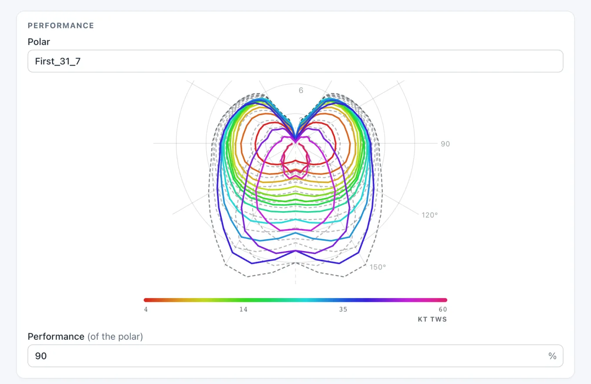This screenshot has width=591, height=384.
Task: Click the "KT TWS" legend unit label
Action: [432, 319]
